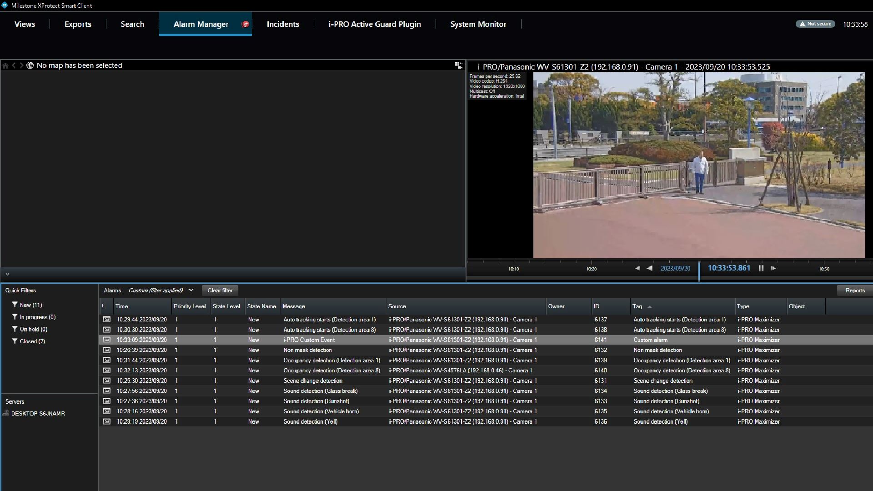
Task: Open the Incidents tab
Action: click(x=283, y=24)
